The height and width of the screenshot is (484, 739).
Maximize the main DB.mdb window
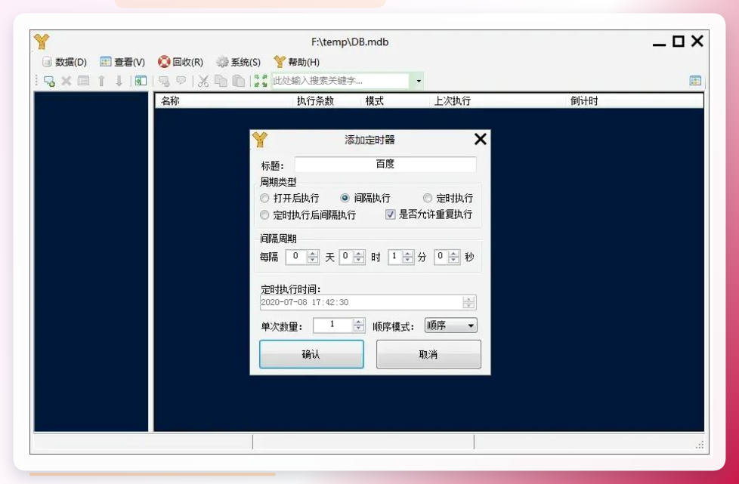[x=679, y=42]
